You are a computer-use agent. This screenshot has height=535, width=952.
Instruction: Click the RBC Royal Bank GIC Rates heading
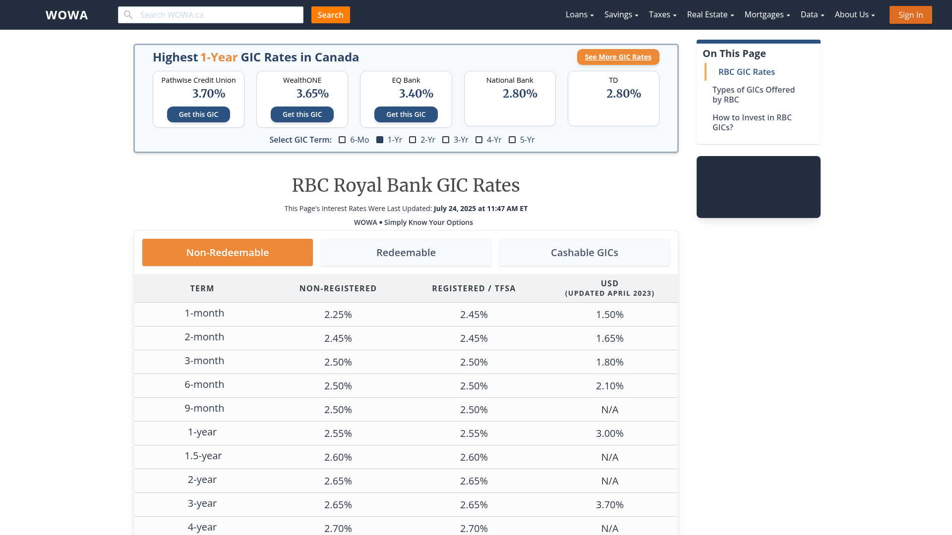406,185
